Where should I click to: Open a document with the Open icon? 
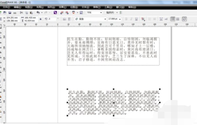coord(5,12)
